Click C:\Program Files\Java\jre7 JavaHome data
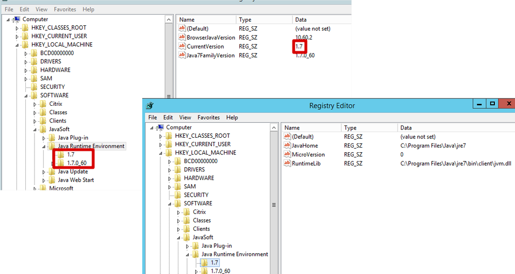 [x=433, y=146]
